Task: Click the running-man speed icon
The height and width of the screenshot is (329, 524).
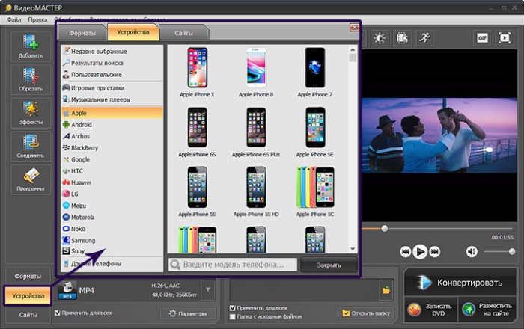Action: point(424,38)
